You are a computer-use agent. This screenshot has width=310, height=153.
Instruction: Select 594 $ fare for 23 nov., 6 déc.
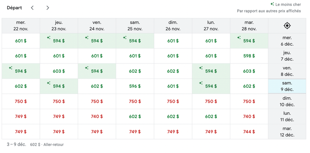(x=59, y=41)
